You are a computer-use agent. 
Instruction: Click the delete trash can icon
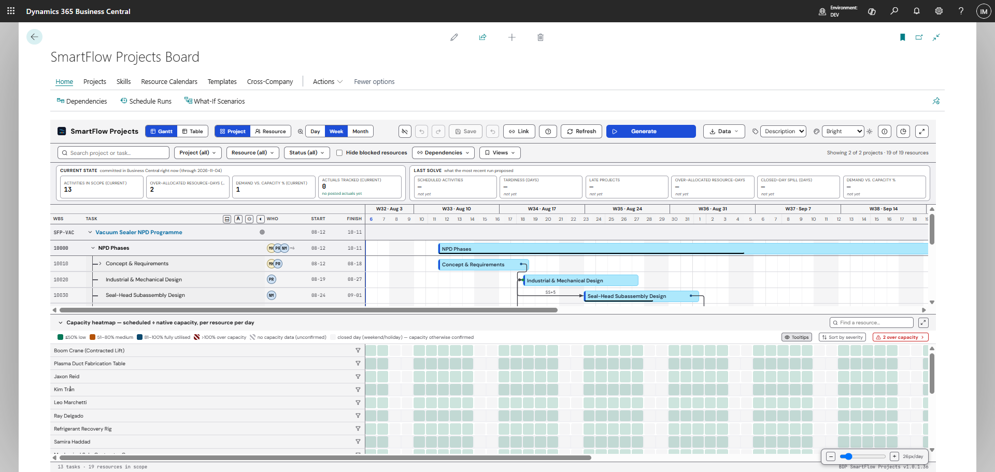point(541,37)
